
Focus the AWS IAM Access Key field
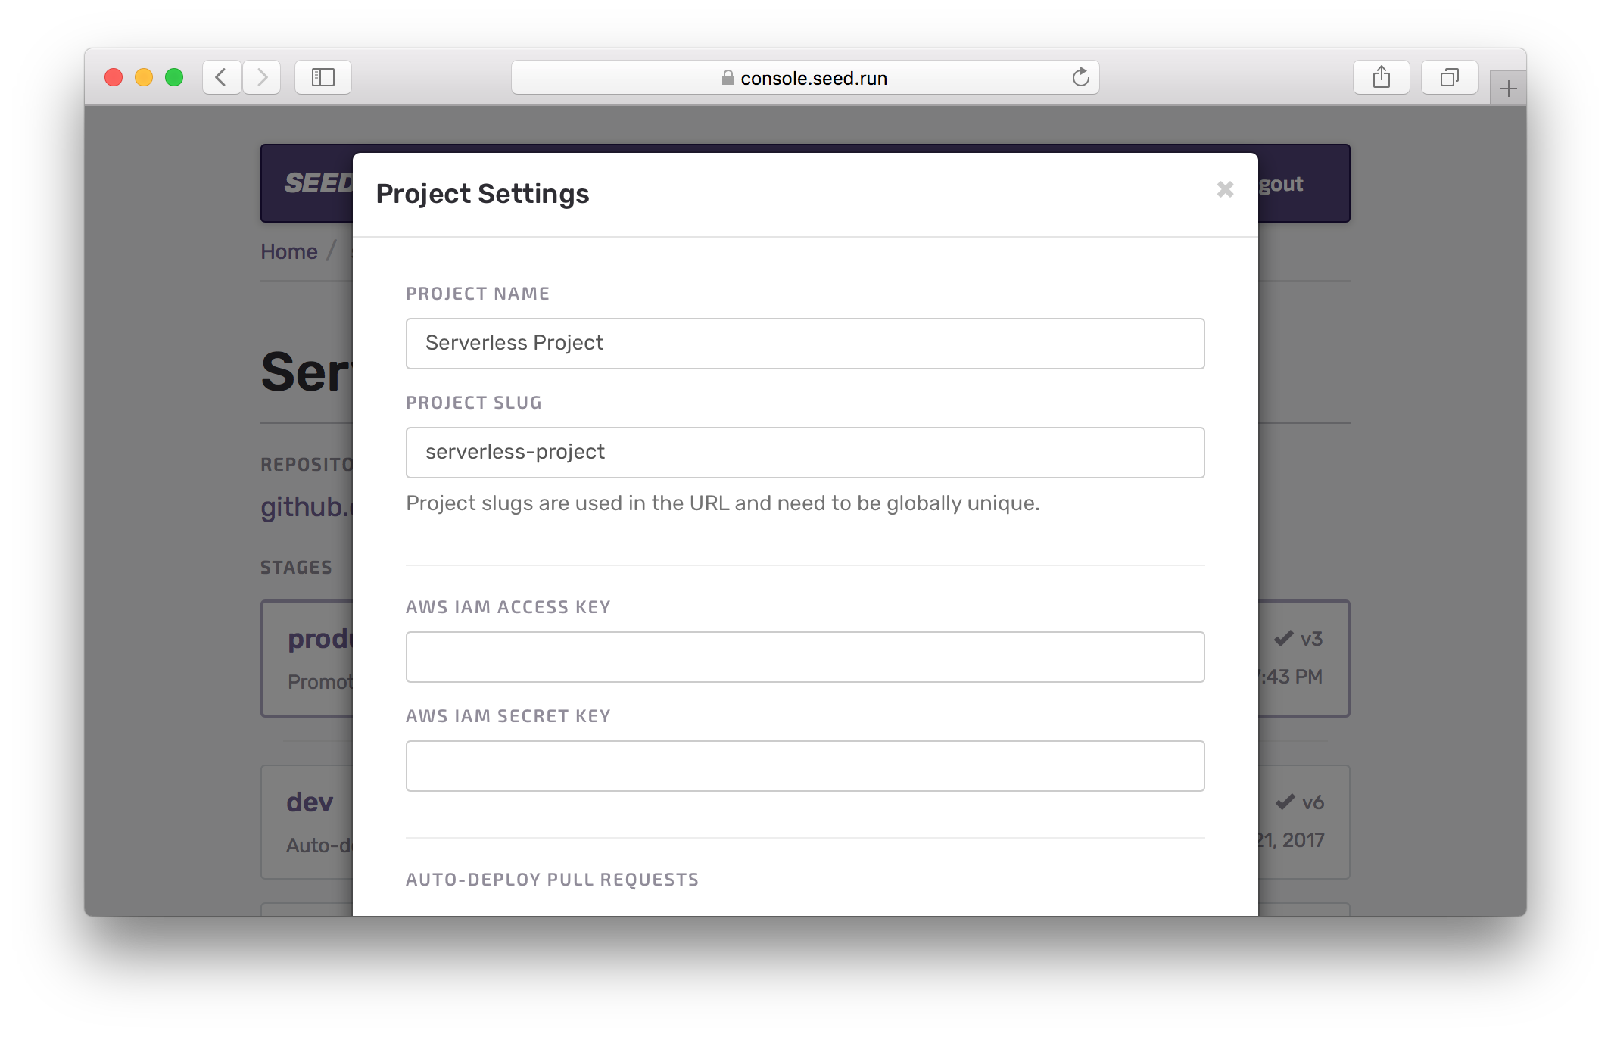coord(805,657)
